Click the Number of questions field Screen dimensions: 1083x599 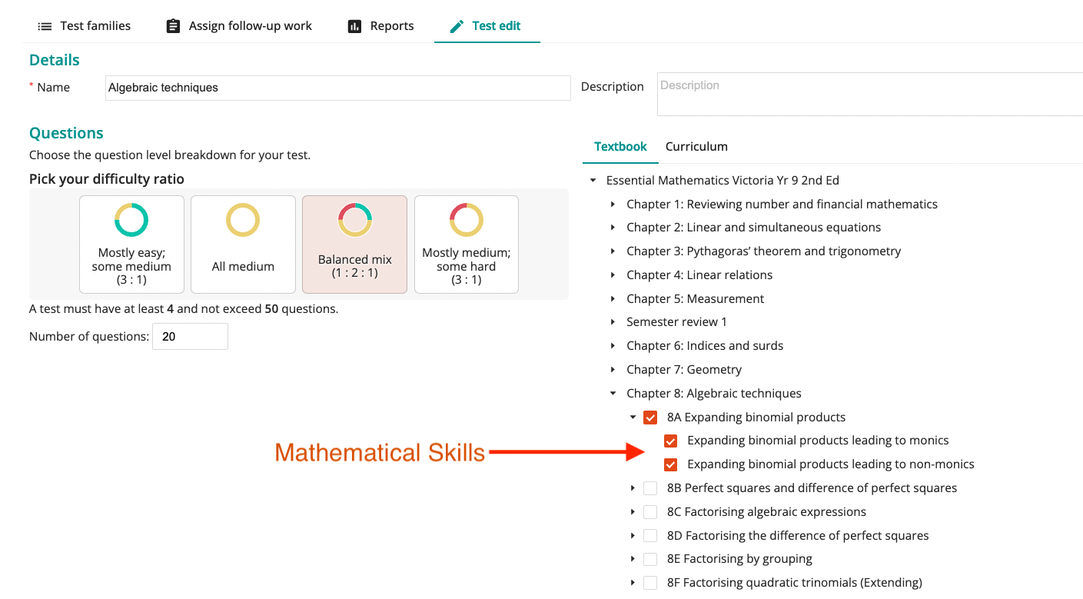(x=190, y=337)
